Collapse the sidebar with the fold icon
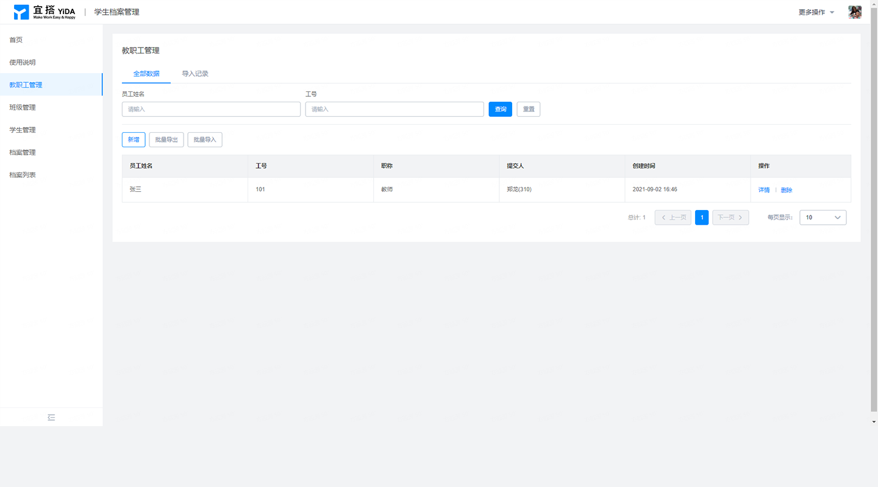 (x=51, y=418)
